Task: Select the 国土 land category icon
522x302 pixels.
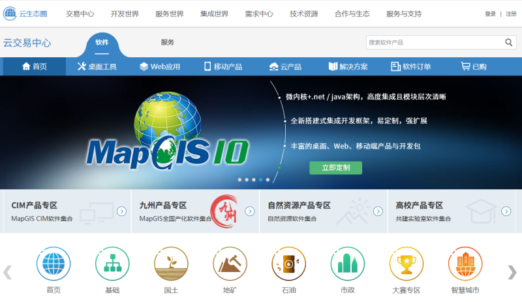Action: pyautogui.click(x=171, y=264)
